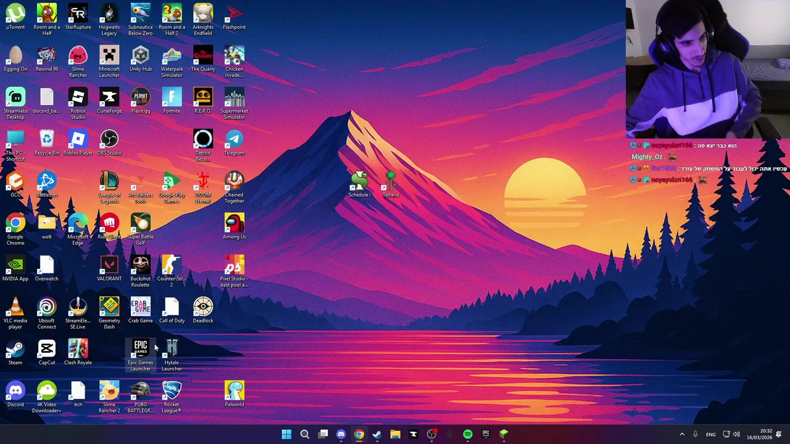The image size is (790, 444).
Task: Select the Super Battle Golf icon
Action: point(140,229)
